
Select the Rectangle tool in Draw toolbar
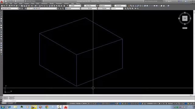click(x=1, y=21)
